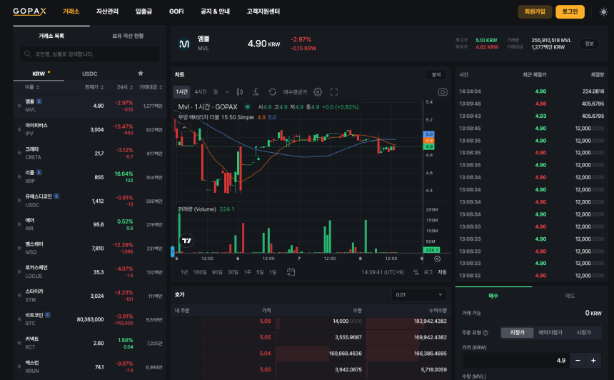Toggle percent scale on chart
The image size is (614, 380).
416,272
